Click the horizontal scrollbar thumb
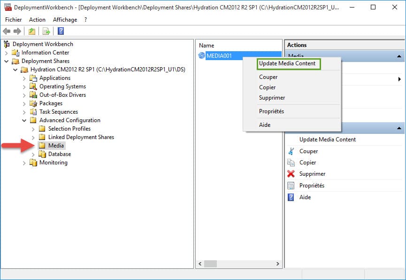The image size is (406, 280). (x=210, y=264)
